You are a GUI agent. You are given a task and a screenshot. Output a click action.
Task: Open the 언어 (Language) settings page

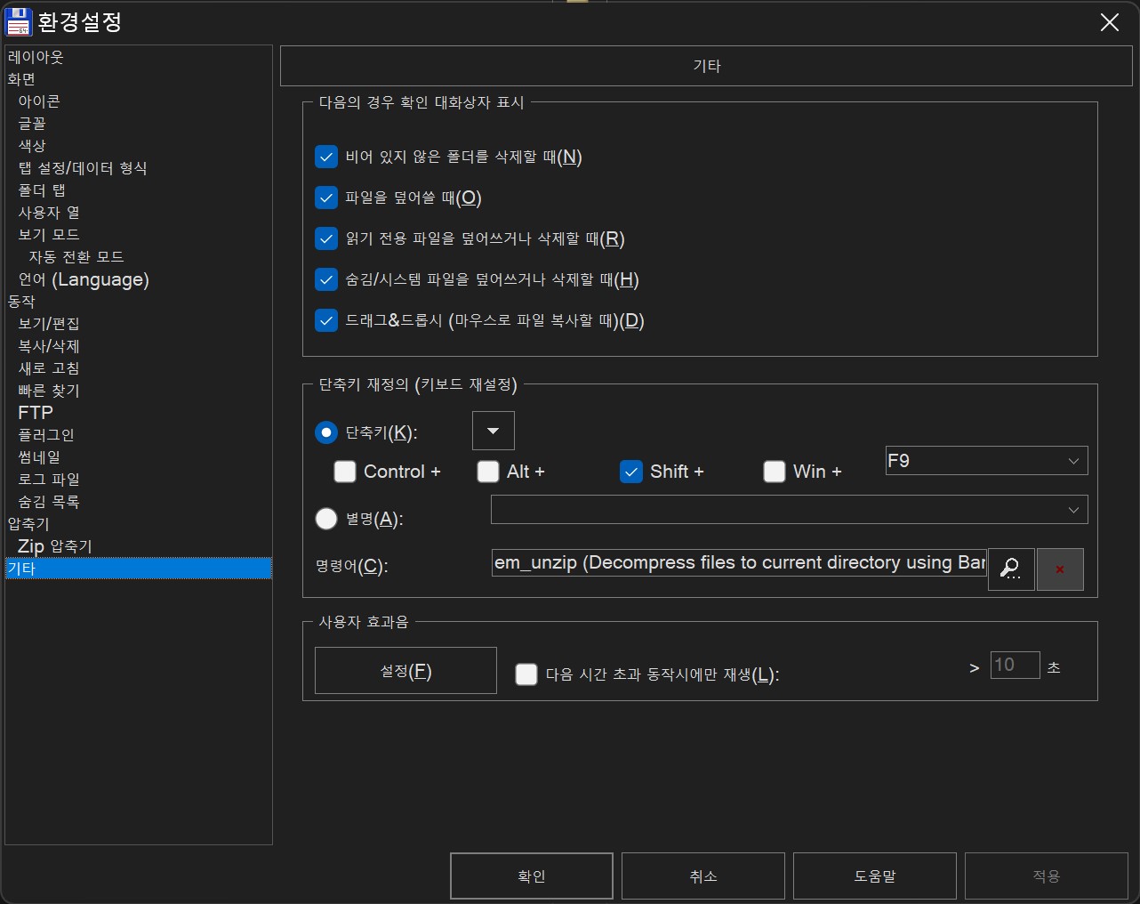[x=84, y=279]
